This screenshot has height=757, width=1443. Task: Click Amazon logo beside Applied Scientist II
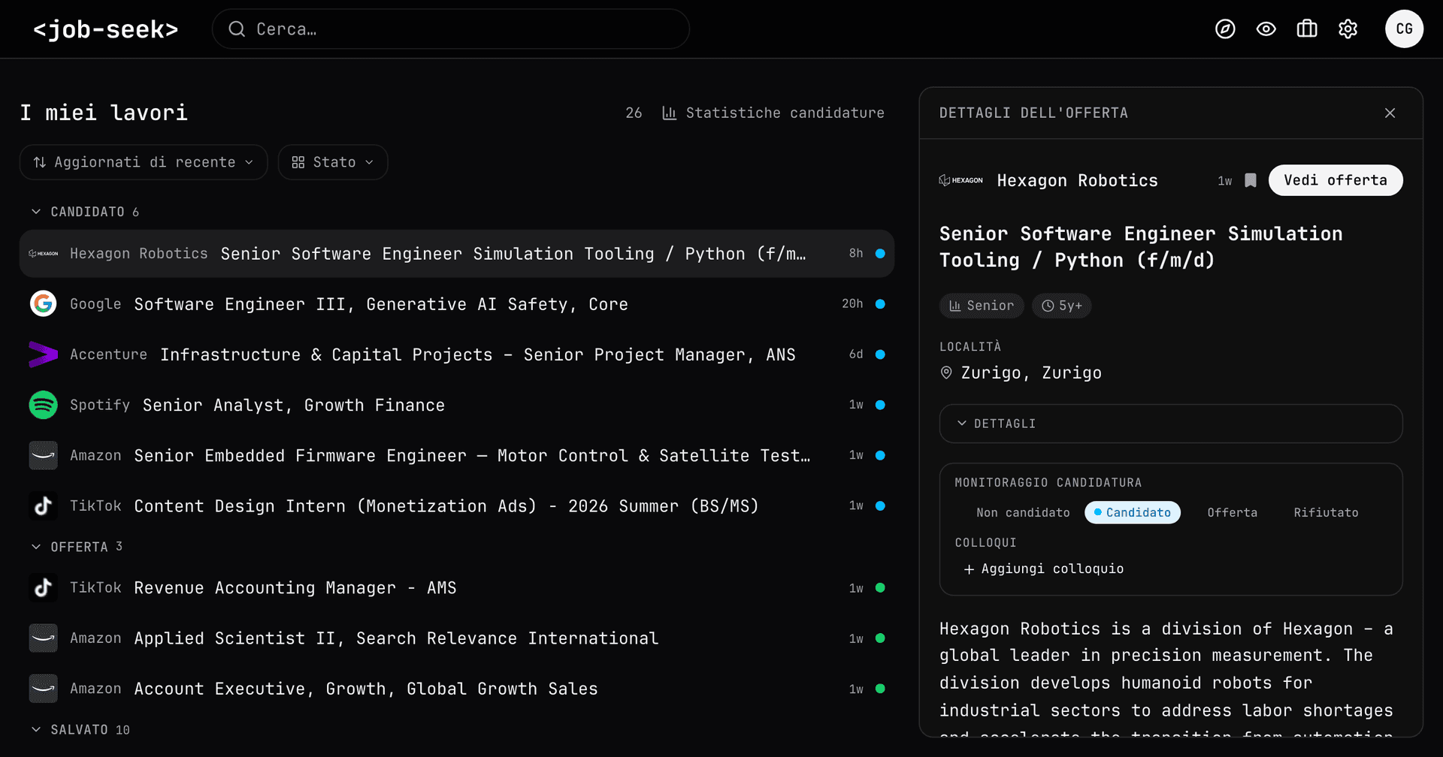point(44,638)
